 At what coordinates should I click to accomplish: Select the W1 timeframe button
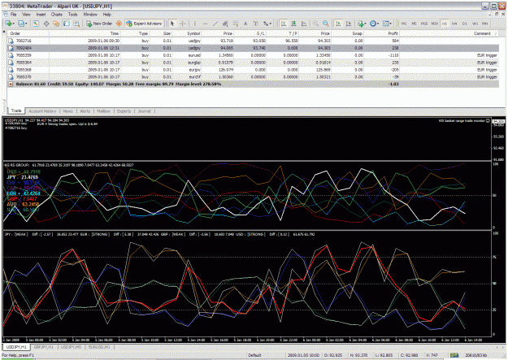475,24
